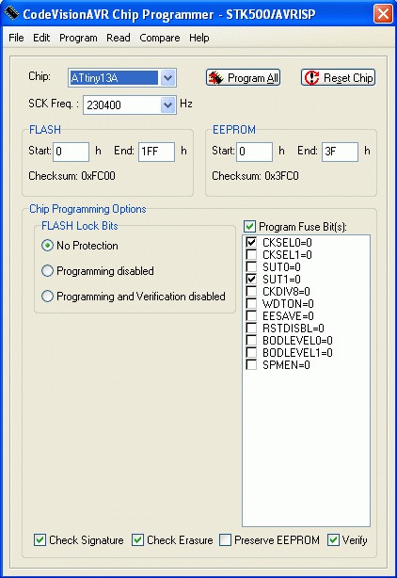The height and width of the screenshot is (578, 397).
Task: Toggle the Program Fuse Bit(s) checkbox
Action: pyautogui.click(x=249, y=226)
